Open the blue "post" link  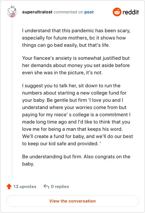[x=89, y=12]
